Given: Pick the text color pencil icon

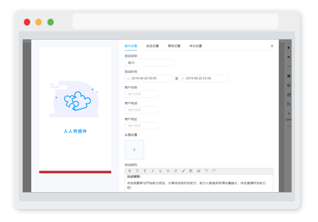Looking at the screenshot, I should (176, 171).
